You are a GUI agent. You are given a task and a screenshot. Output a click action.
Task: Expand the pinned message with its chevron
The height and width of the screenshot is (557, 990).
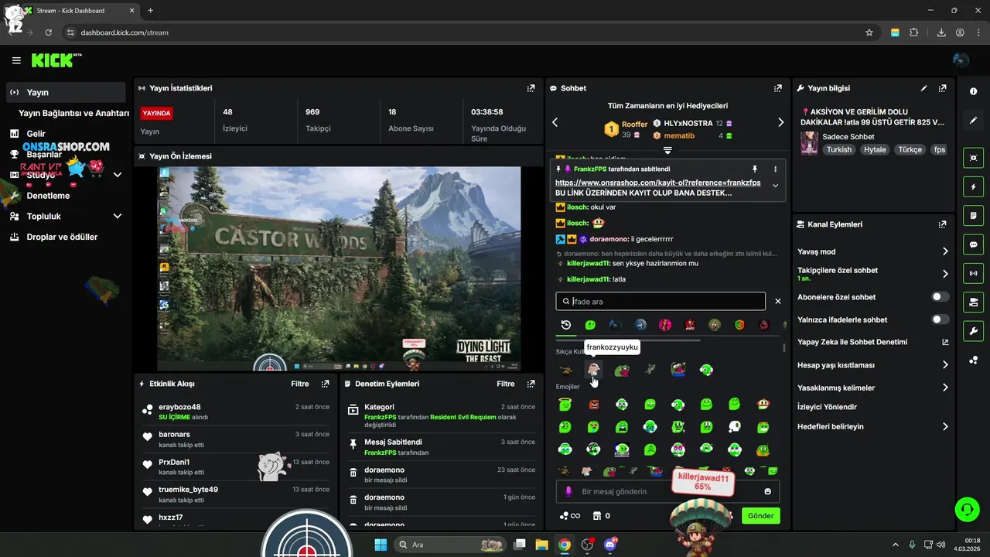click(775, 186)
